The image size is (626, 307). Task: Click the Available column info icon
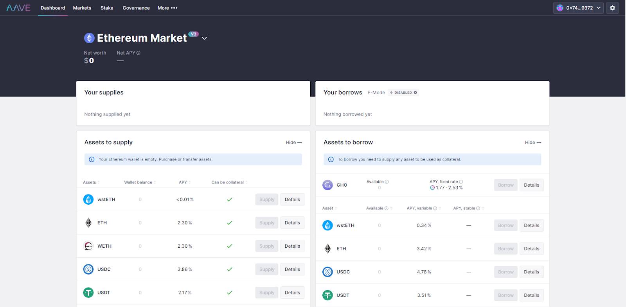[x=387, y=208]
